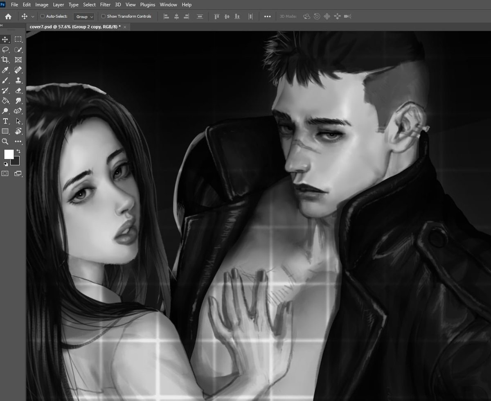Select the Brush tool
This screenshot has height=401, width=491.
(x=5, y=80)
